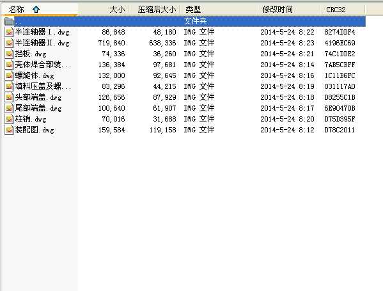Select file name 填料压盖及螺...
Screen dimensions: 383x291
(43, 86)
